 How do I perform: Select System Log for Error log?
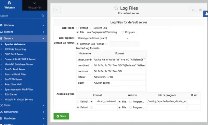91,28
